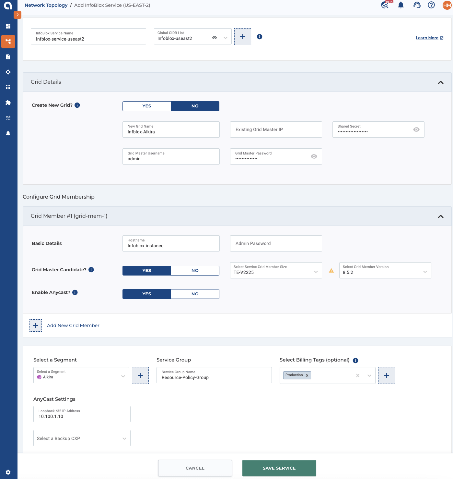
Task: Reveal the Grid Master Password
Action: pyautogui.click(x=314, y=156)
